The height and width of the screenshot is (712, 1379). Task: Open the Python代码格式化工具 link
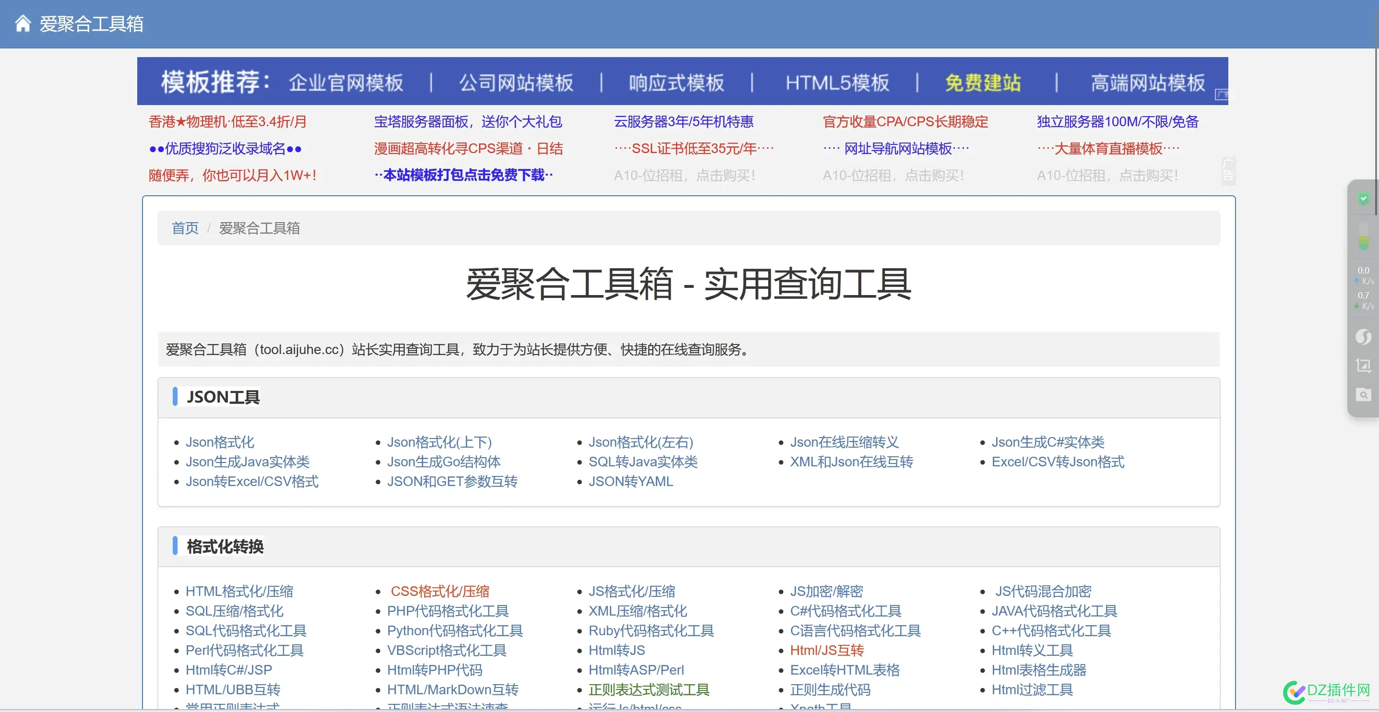pyautogui.click(x=454, y=631)
